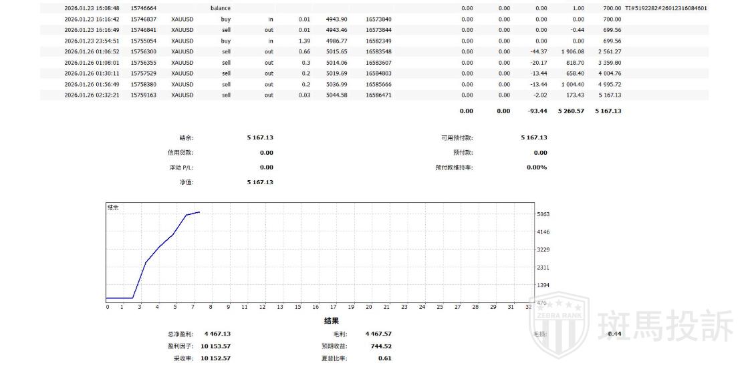Select the volume 1.39 cell
Screen dimensions: 746x367
303,41
